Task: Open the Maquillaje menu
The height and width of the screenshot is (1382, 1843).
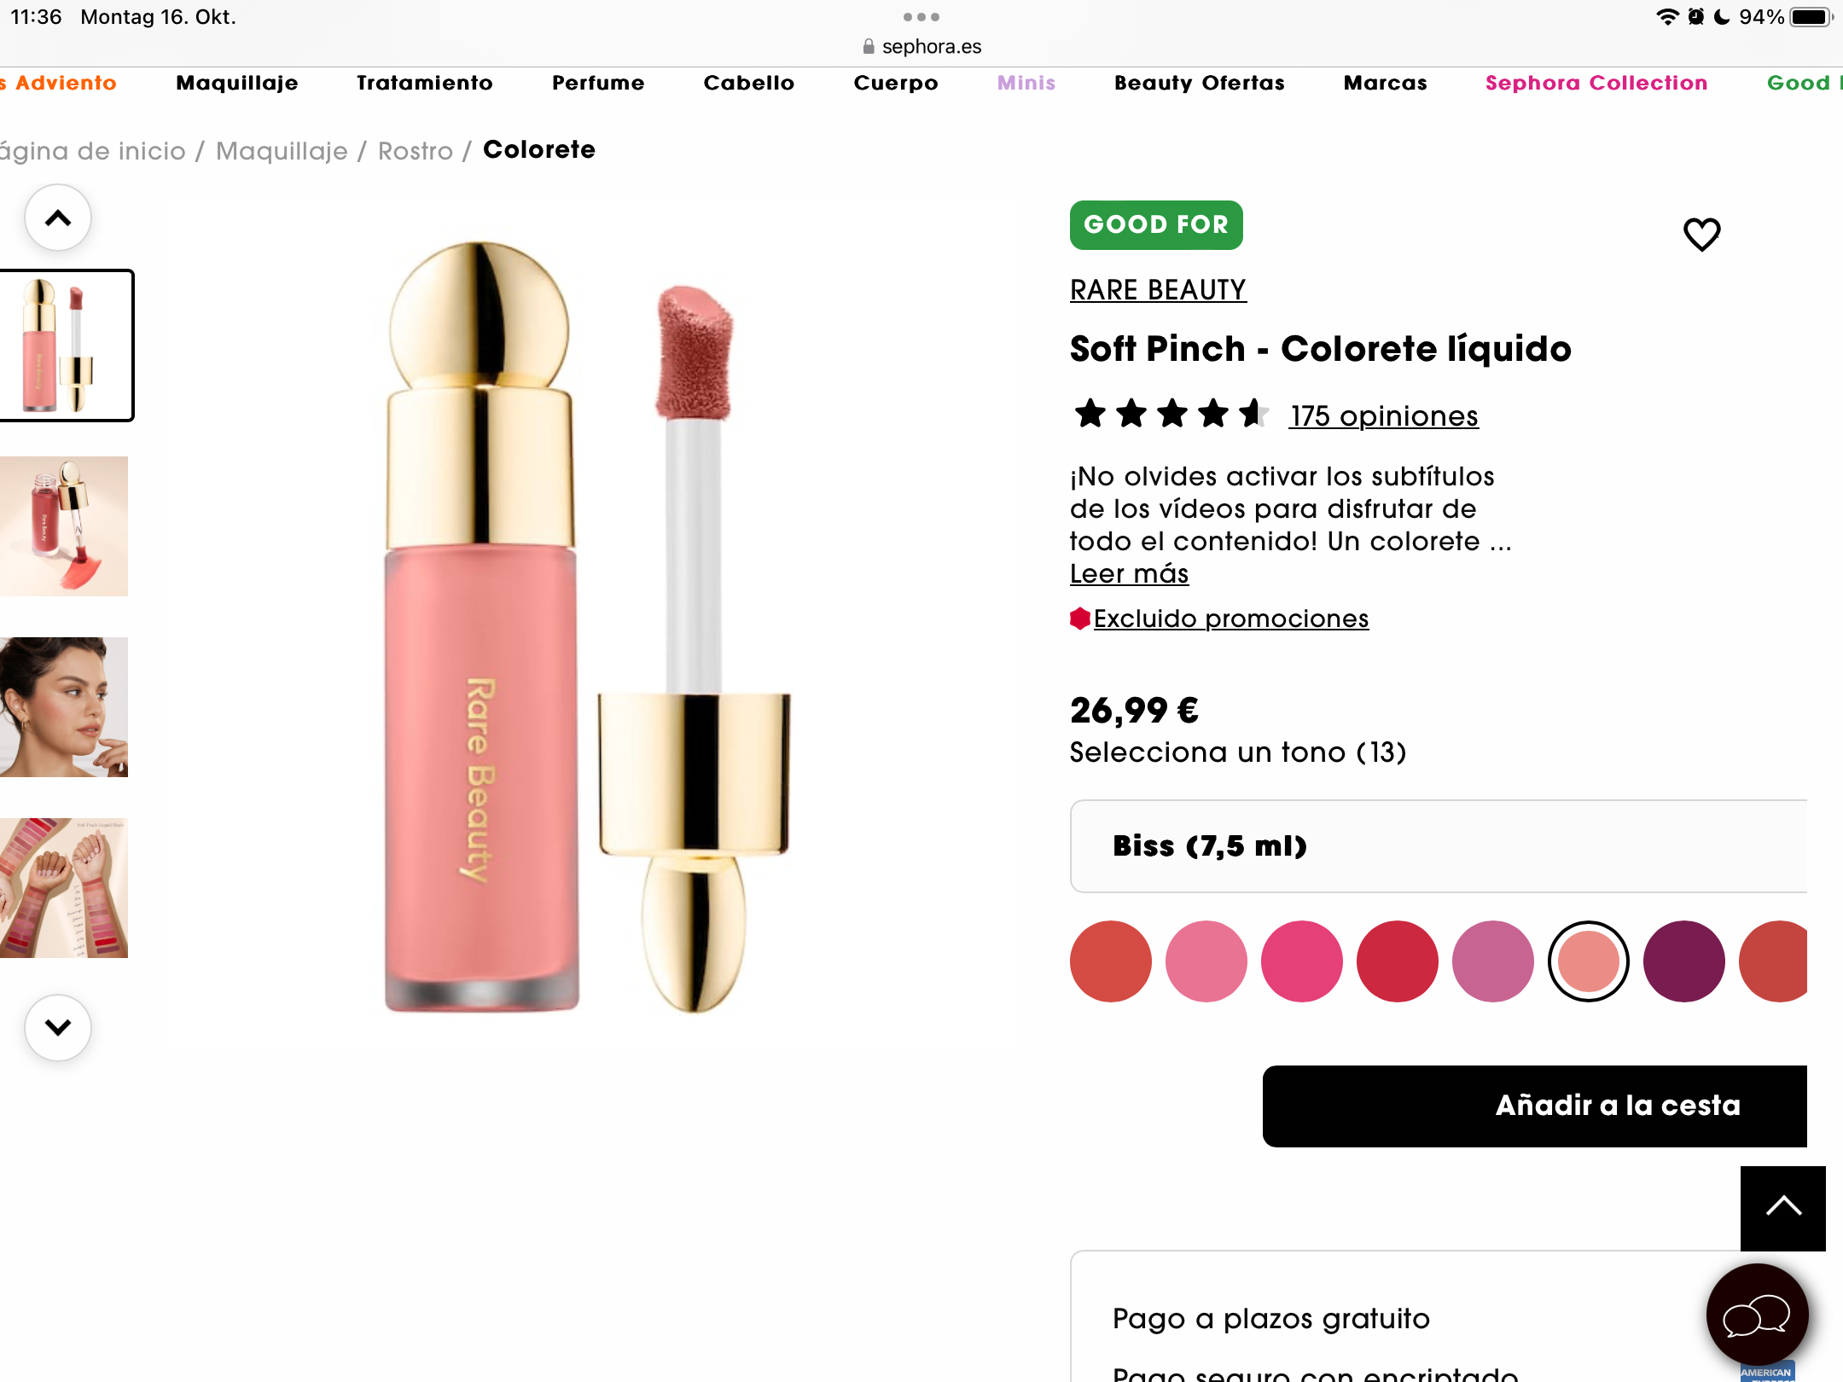Action: pyautogui.click(x=236, y=83)
